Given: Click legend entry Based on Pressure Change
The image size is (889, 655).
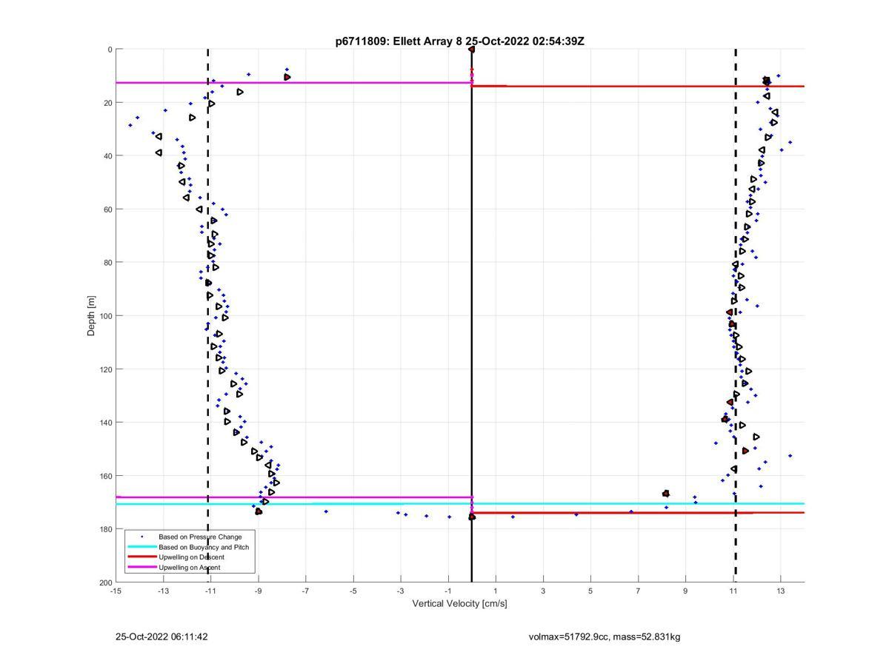Looking at the screenshot, I should (x=200, y=537).
